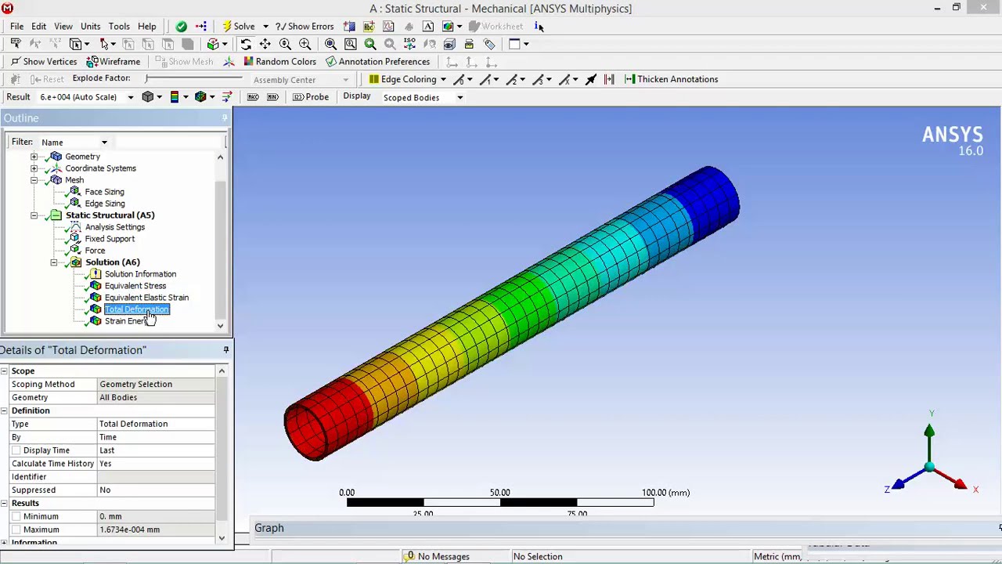This screenshot has height=564, width=1002.
Task: Select the Fixed Support tree item
Action: pos(110,239)
